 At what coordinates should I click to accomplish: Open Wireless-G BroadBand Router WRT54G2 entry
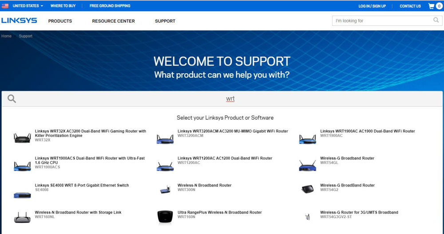tap(348, 185)
